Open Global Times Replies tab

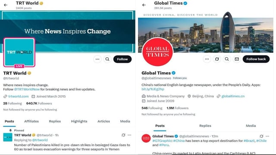click(205, 126)
